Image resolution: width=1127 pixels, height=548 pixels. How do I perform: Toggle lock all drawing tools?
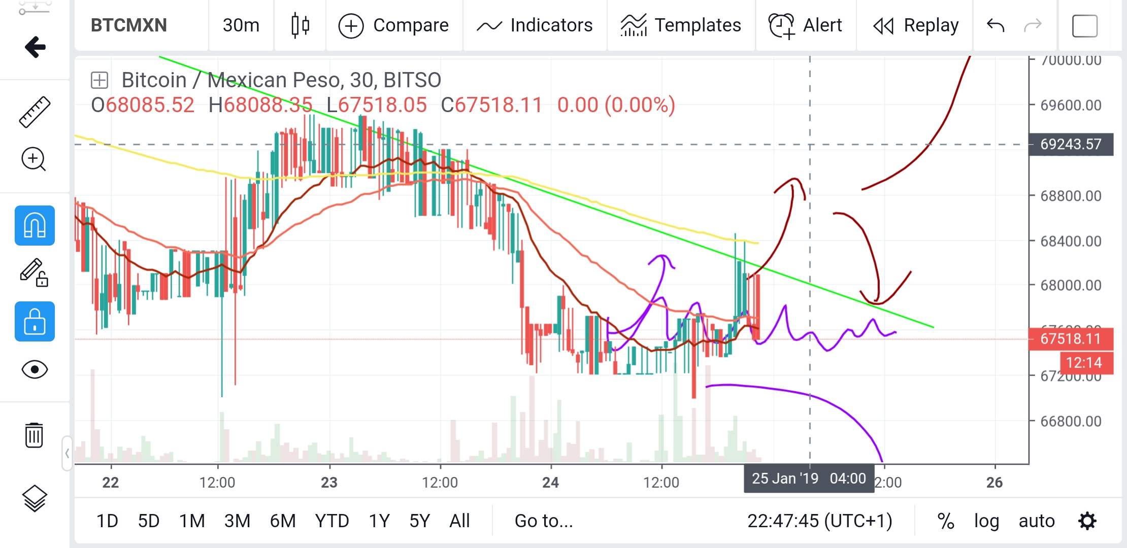[35, 321]
